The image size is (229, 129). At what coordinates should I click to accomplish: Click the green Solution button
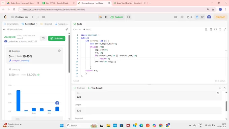tap(57, 38)
